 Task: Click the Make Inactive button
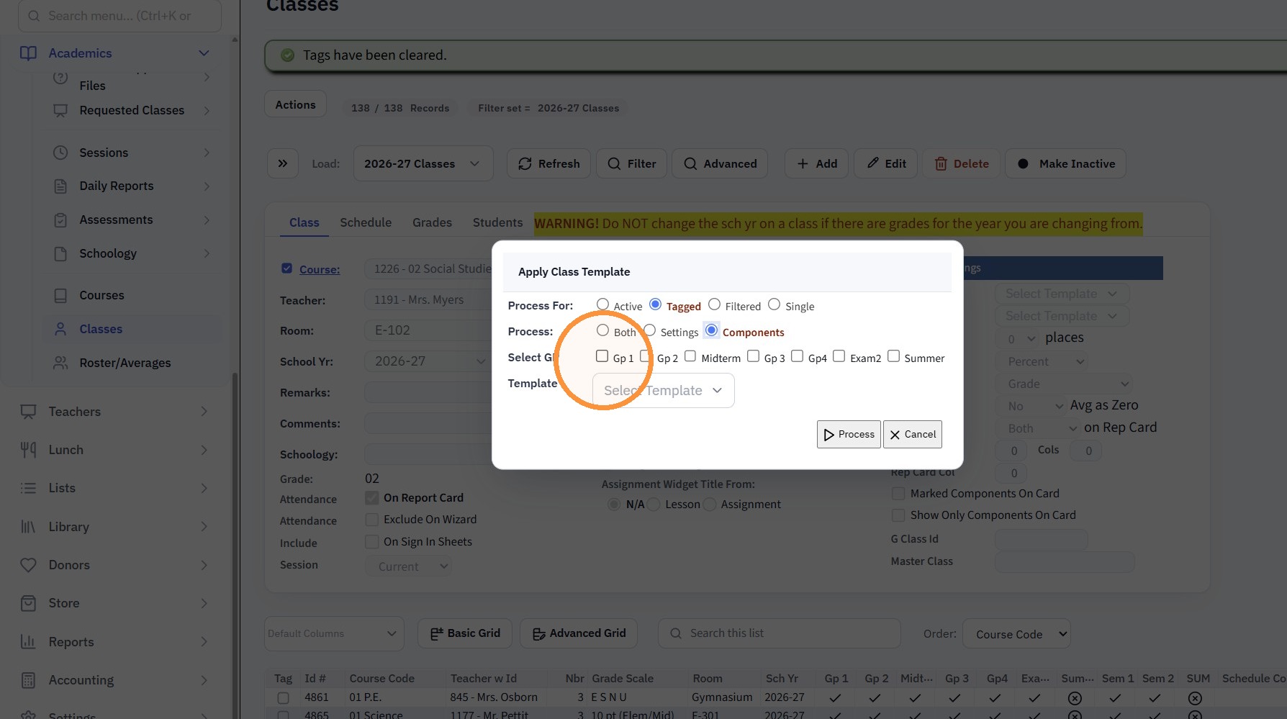point(1065,164)
